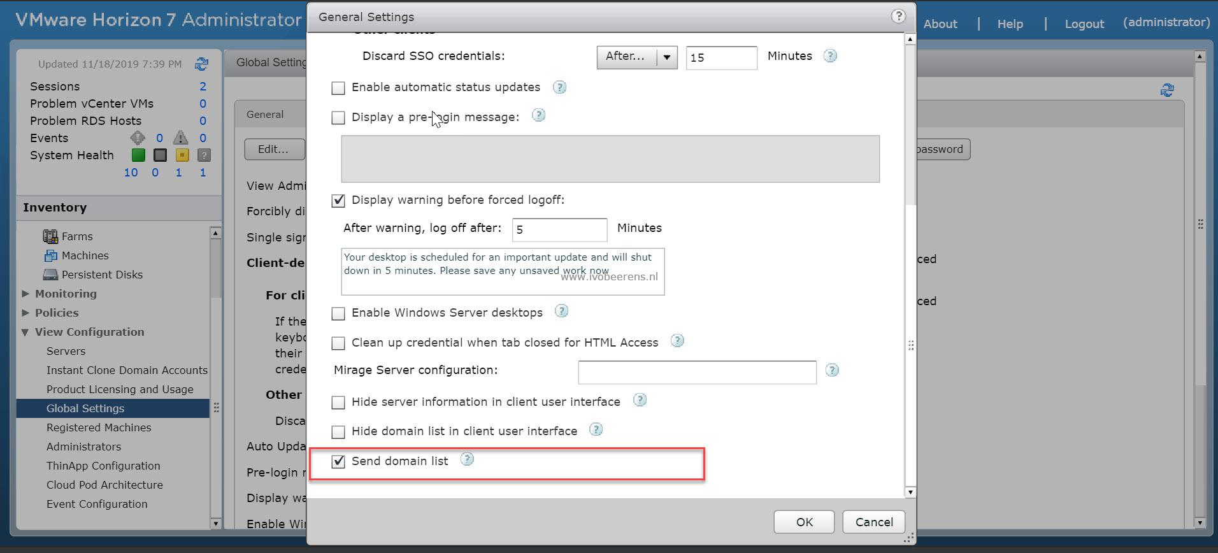Screen dimensions: 1218x553
Task: Click unknown question-mark System Health icon
Action: click(204, 155)
